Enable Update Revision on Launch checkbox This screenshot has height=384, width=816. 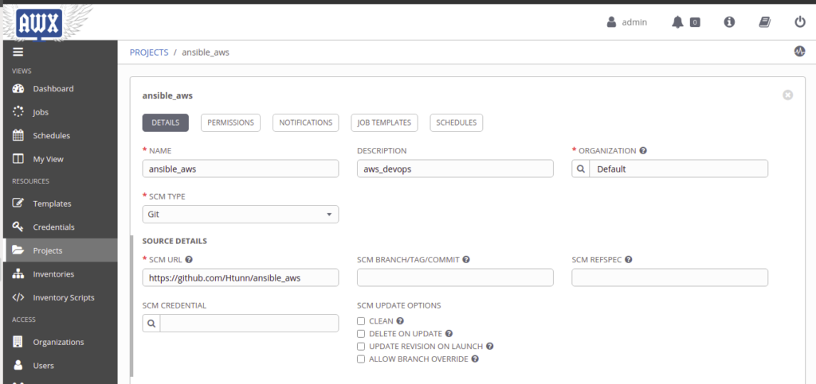click(x=361, y=346)
